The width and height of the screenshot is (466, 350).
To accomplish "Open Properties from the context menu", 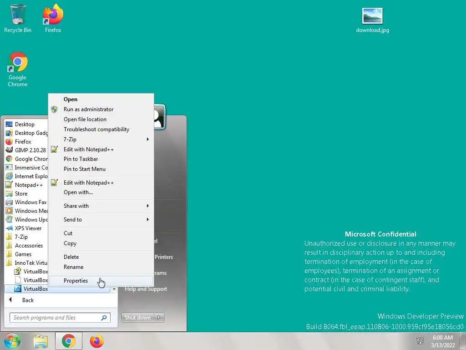I will [101, 281].
